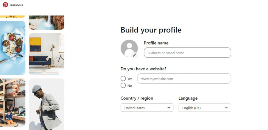Select the No radio button
Viewport: 268px width, 130px height.
123,85
